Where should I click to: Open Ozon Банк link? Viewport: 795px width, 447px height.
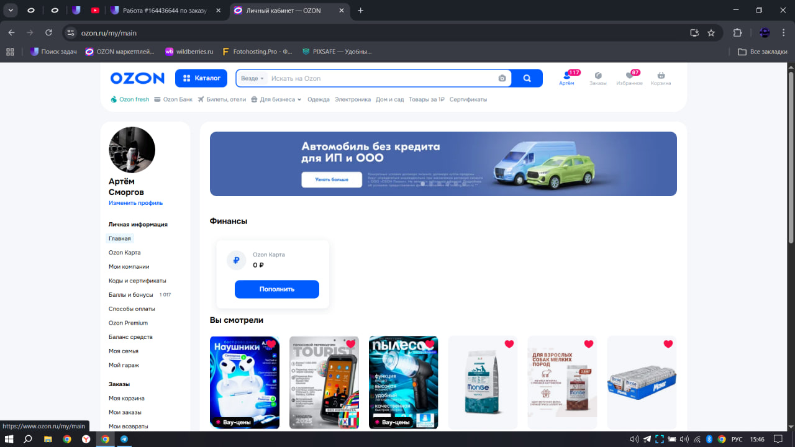coord(173,99)
